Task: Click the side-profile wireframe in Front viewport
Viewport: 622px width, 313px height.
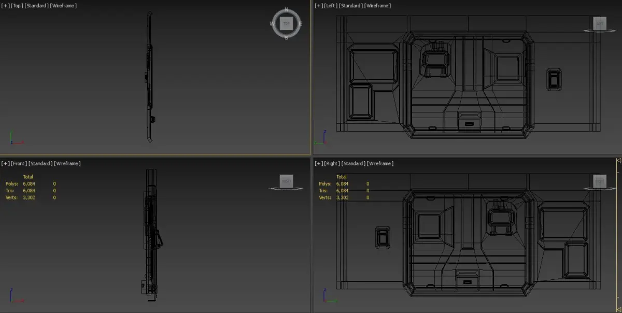Action: coord(151,235)
